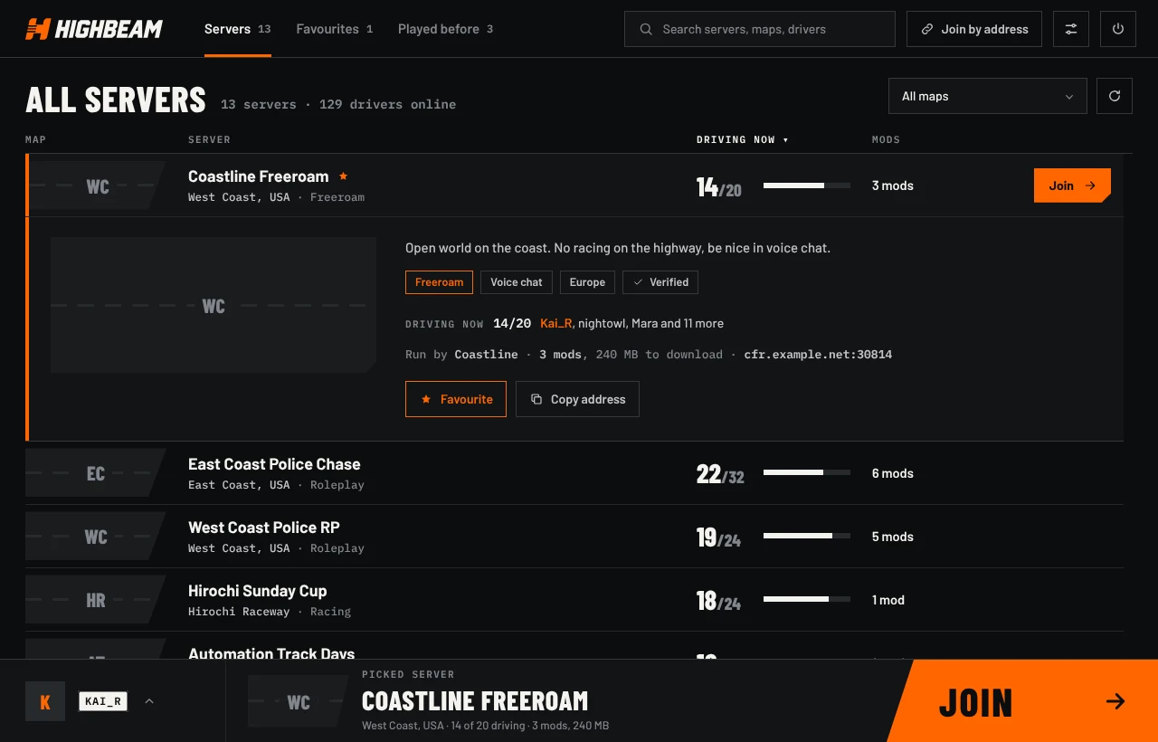Click the Picked Server thumbnail in footer
1158x742 pixels.
(298, 701)
